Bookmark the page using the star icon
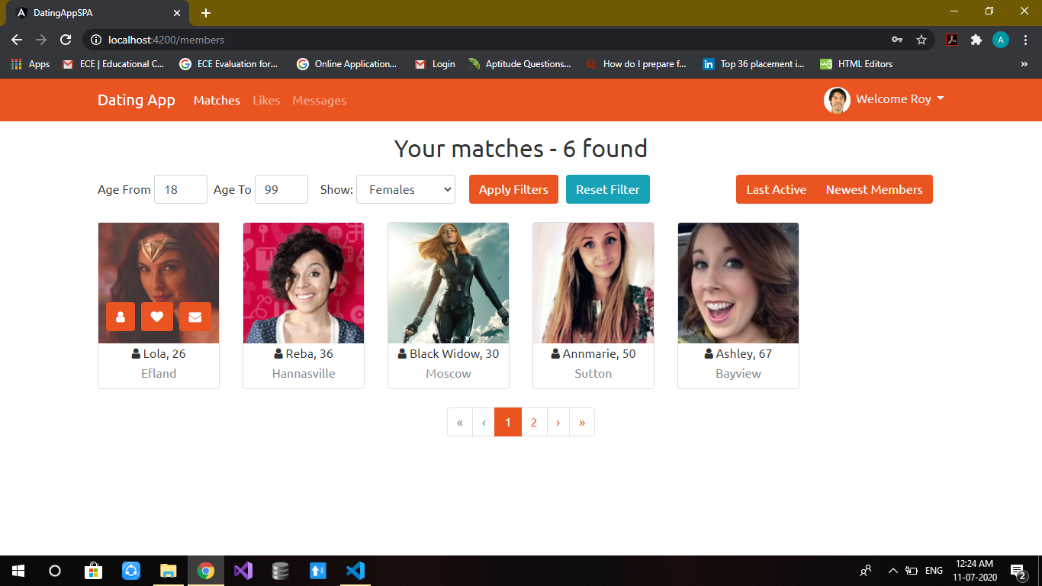Screen dimensions: 1042x586 tap(922, 40)
